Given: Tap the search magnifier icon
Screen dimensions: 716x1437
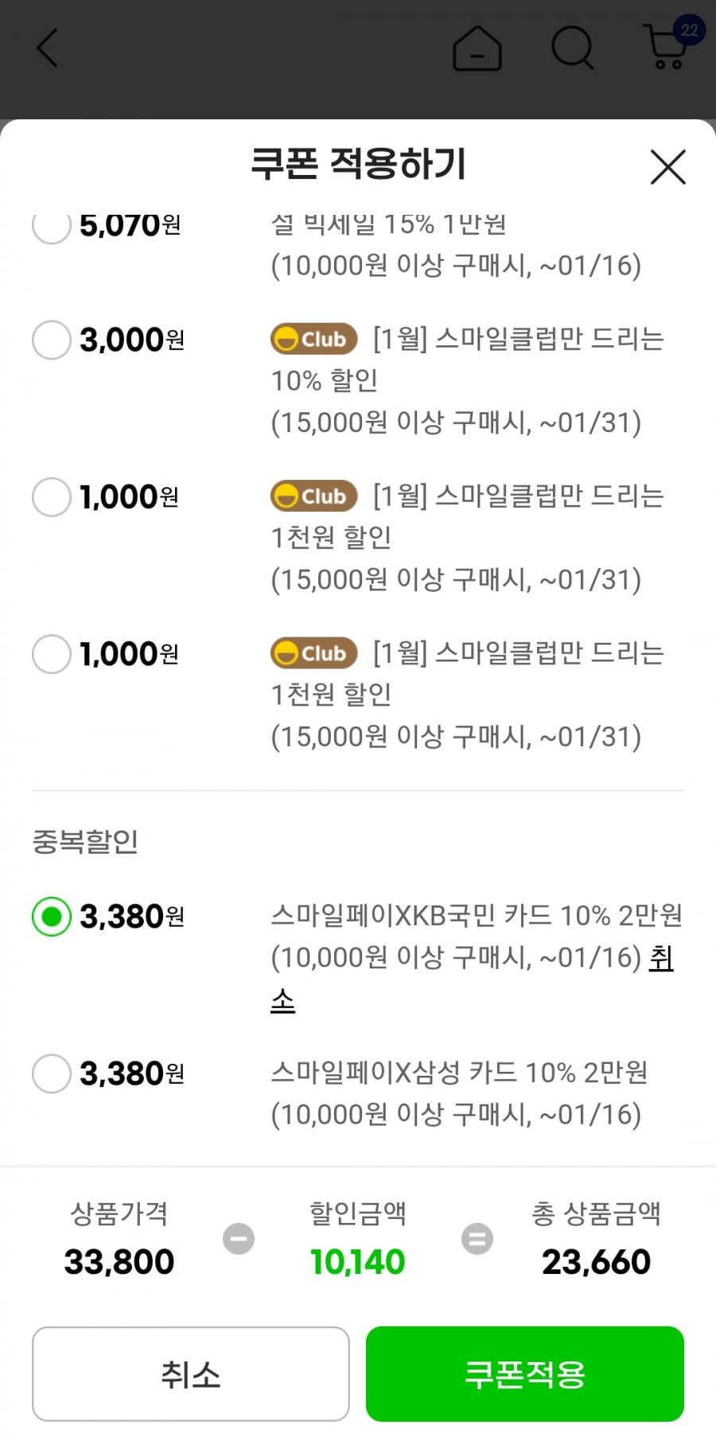Looking at the screenshot, I should [573, 48].
